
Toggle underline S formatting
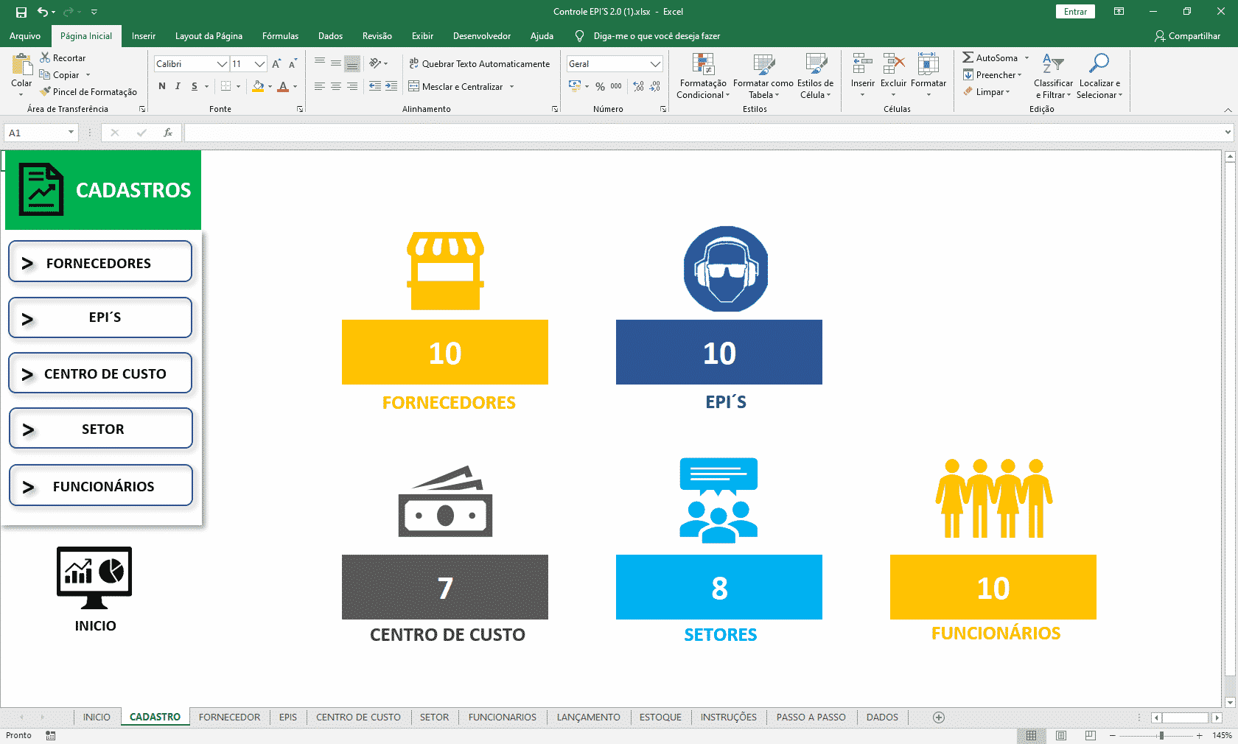[x=195, y=86]
